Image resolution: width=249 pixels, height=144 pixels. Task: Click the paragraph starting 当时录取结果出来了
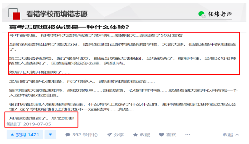(123, 47)
